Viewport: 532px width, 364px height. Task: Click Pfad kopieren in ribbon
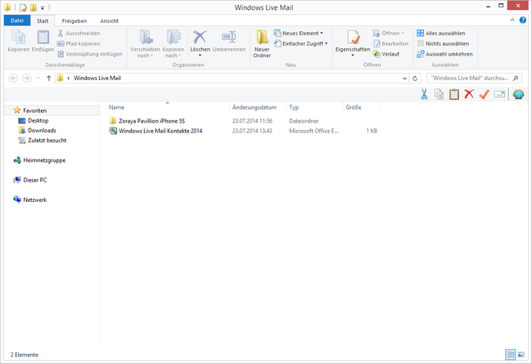79,43
